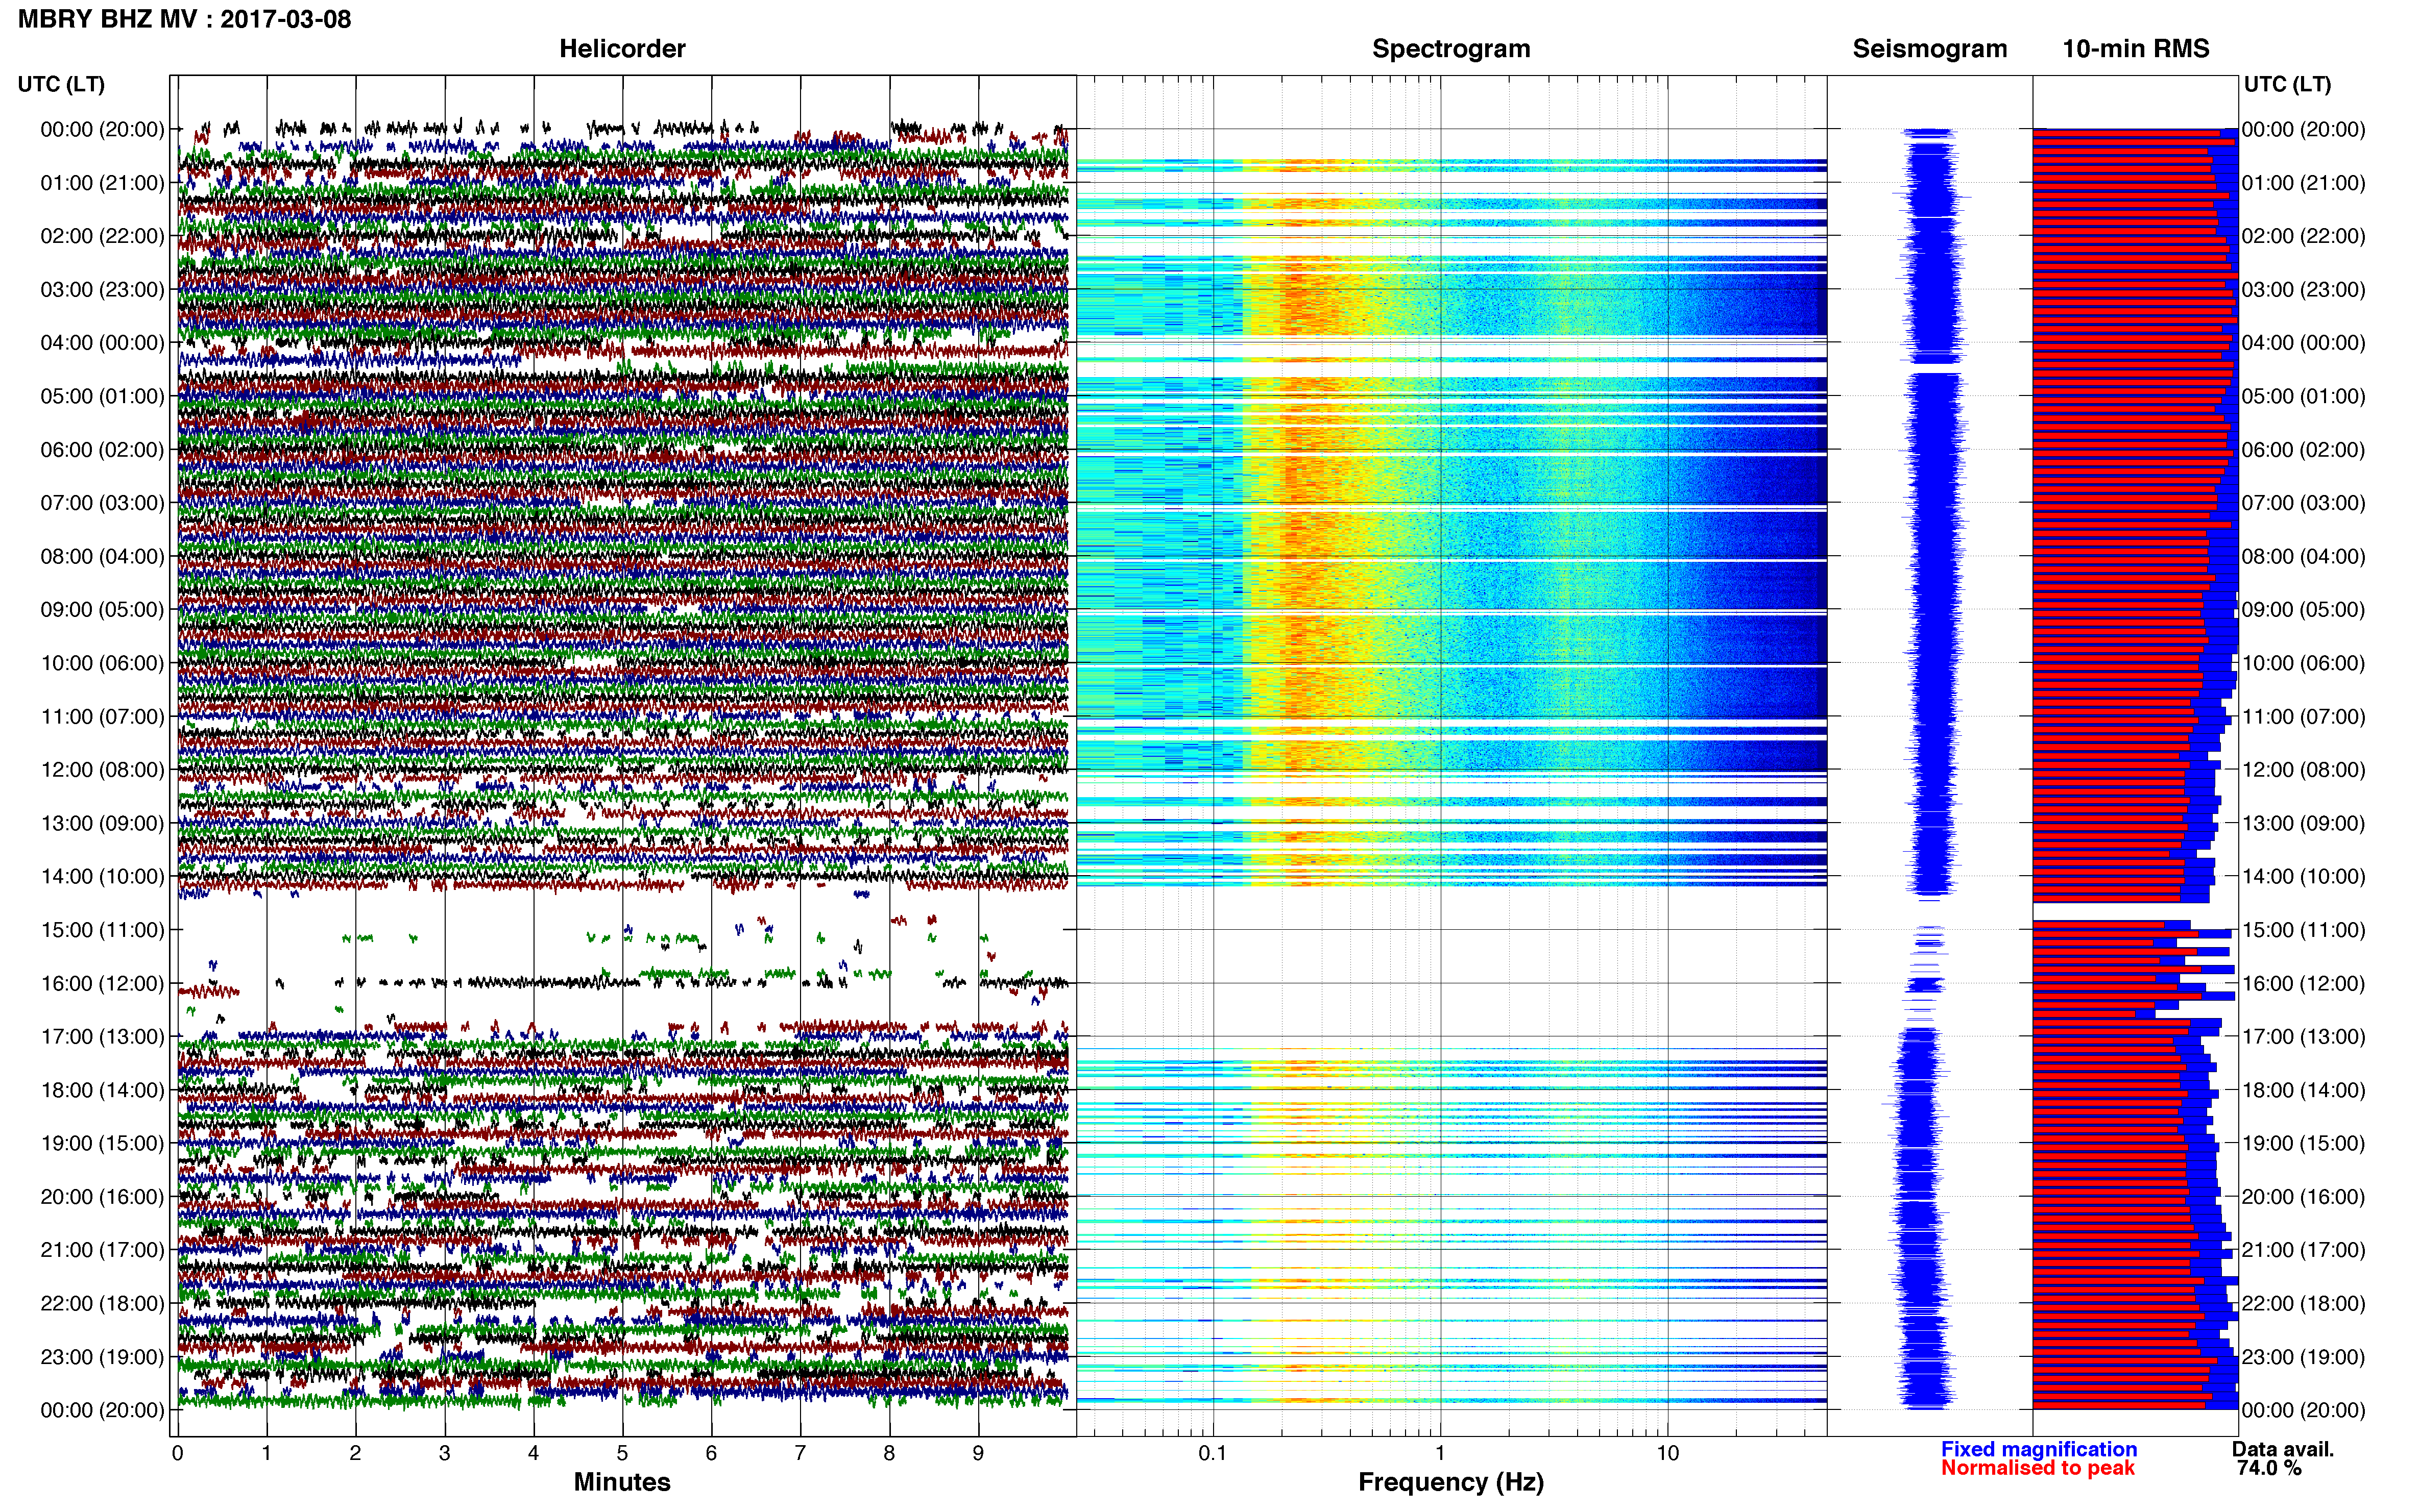This screenshot has width=2420, height=1512.
Task: Select the 'Seismogram' panel heading
Action: coord(1930,49)
